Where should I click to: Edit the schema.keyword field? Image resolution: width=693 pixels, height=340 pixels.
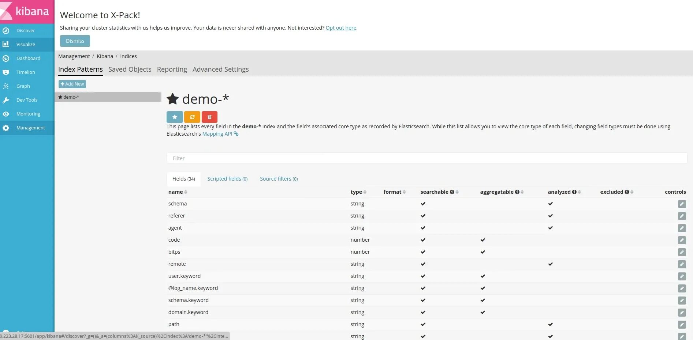[682, 301]
